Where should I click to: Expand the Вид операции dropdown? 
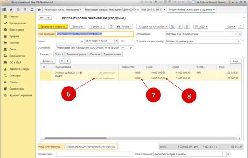tap(131, 34)
